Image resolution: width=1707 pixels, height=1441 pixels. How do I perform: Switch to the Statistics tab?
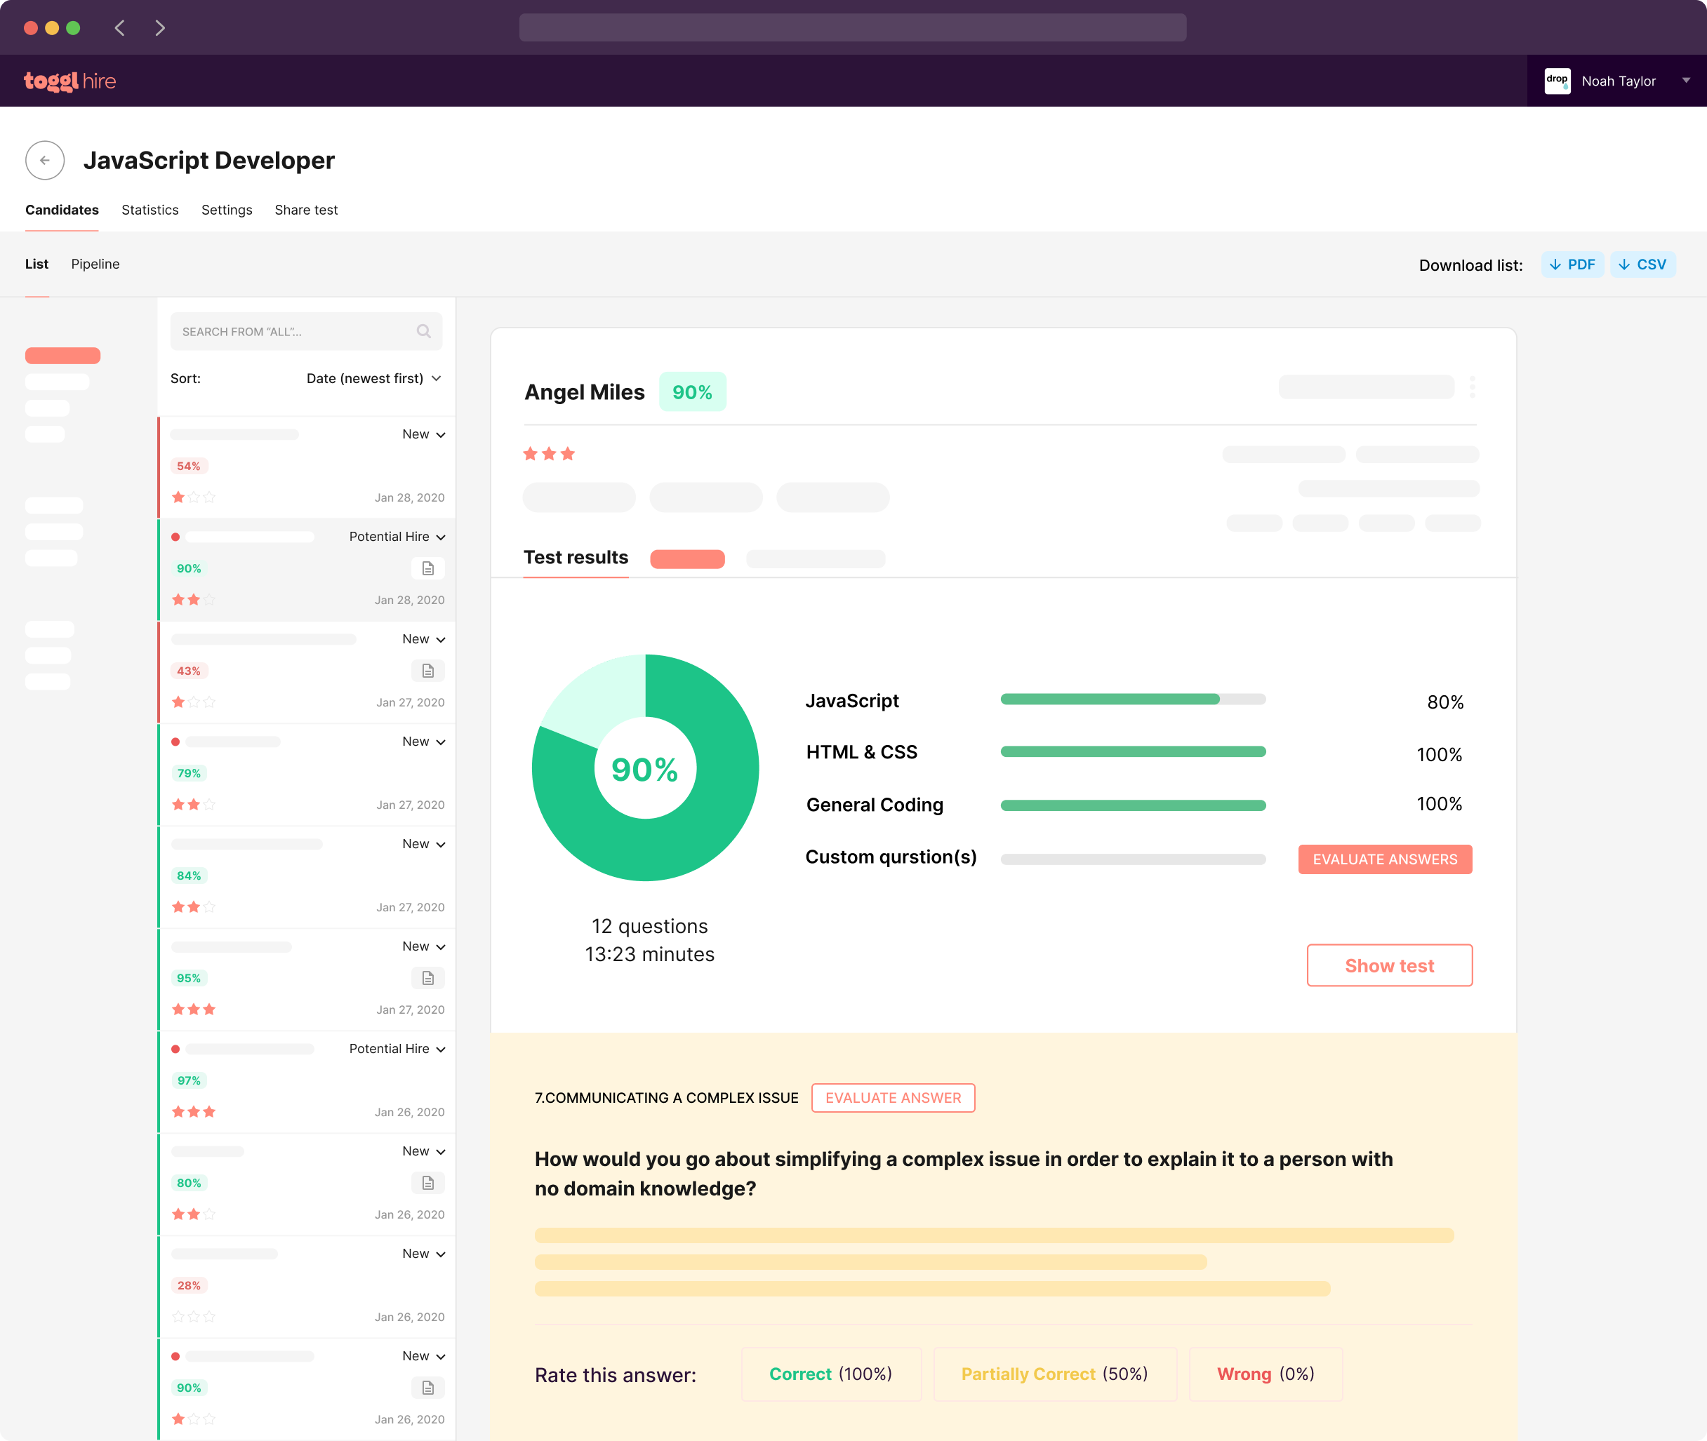150,210
